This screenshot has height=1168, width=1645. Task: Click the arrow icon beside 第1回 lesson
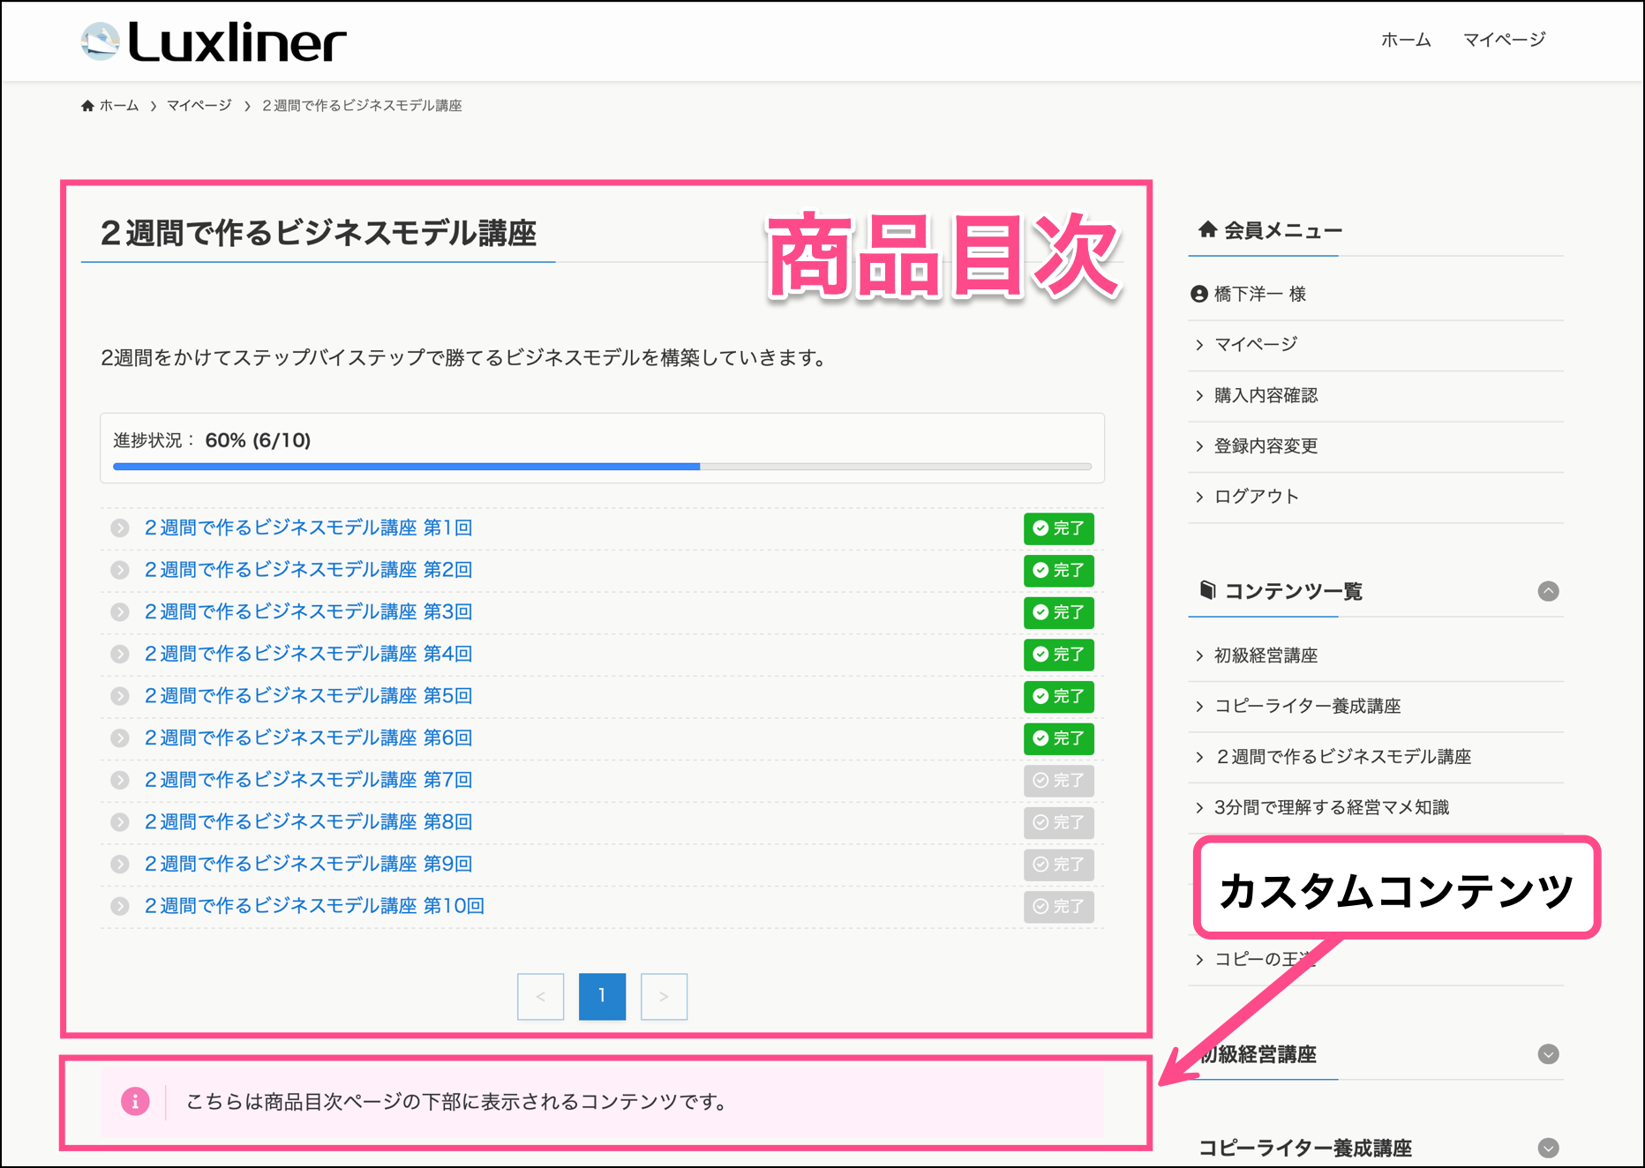click(x=120, y=528)
